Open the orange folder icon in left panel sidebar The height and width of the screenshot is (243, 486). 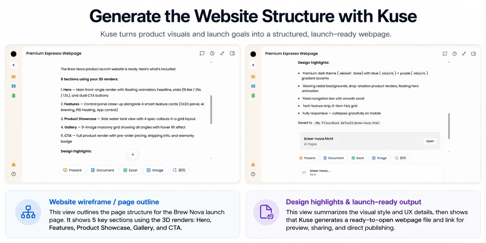tap(13, 76)
